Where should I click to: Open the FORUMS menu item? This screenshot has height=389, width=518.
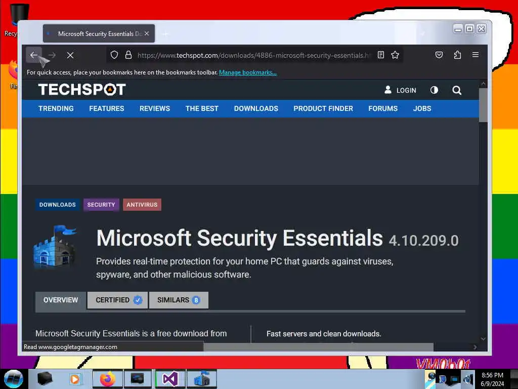click(383, 108)
